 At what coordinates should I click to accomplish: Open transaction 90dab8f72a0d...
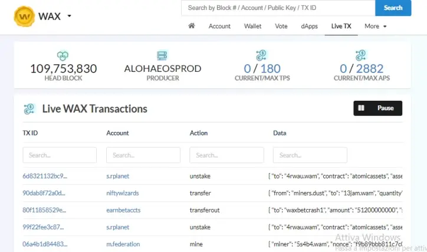(x=44, y=193)
